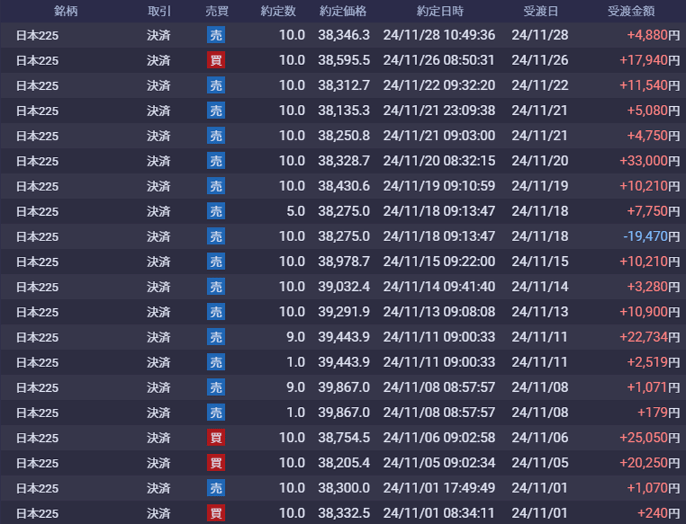Select the +3,280円 settlement amount

pos(653,287)
